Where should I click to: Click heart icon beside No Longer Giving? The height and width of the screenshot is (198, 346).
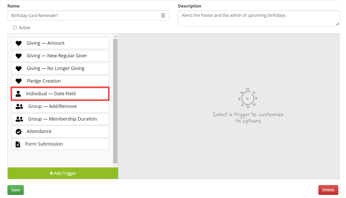pos(19,69)
